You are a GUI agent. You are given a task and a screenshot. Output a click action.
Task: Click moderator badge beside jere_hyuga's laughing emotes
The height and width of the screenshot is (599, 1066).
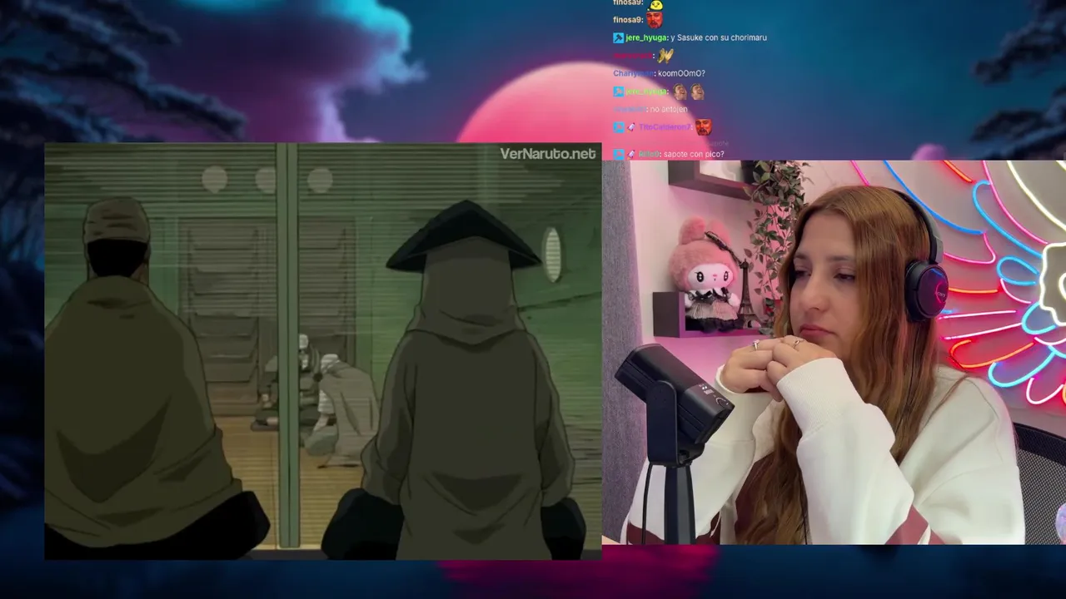[x=618, y=92]
